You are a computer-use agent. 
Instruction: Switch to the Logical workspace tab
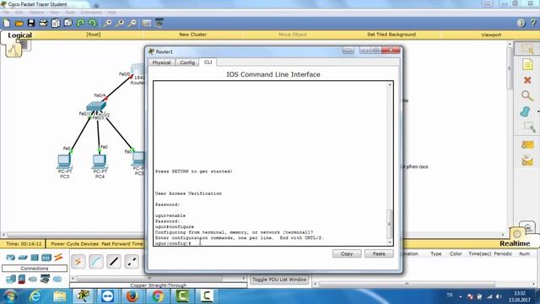(x=19, y=35)
